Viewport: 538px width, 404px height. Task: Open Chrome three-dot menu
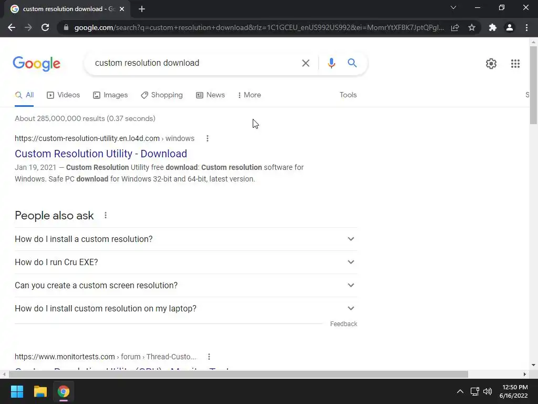click(526, 27)
